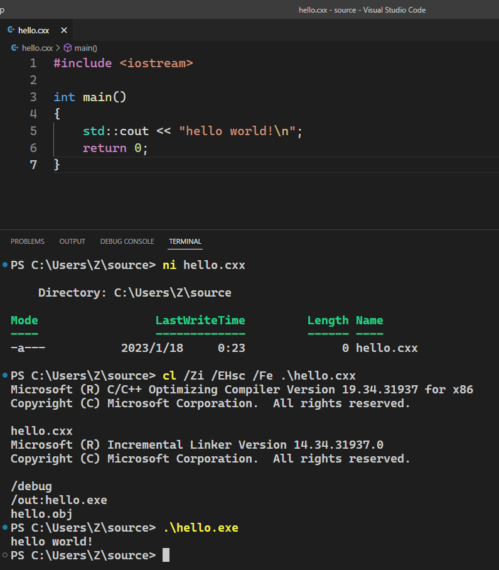Click the main() symbol cube icon in breadcrumbs
This screenshot has width=499, height=570.
(68, 48)
